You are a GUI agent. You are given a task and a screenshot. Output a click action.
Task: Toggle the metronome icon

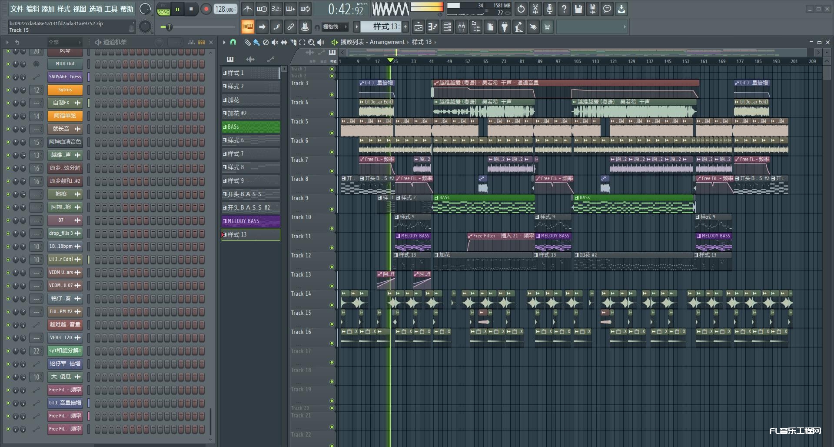pyautogui.click(x=247, y=9)
